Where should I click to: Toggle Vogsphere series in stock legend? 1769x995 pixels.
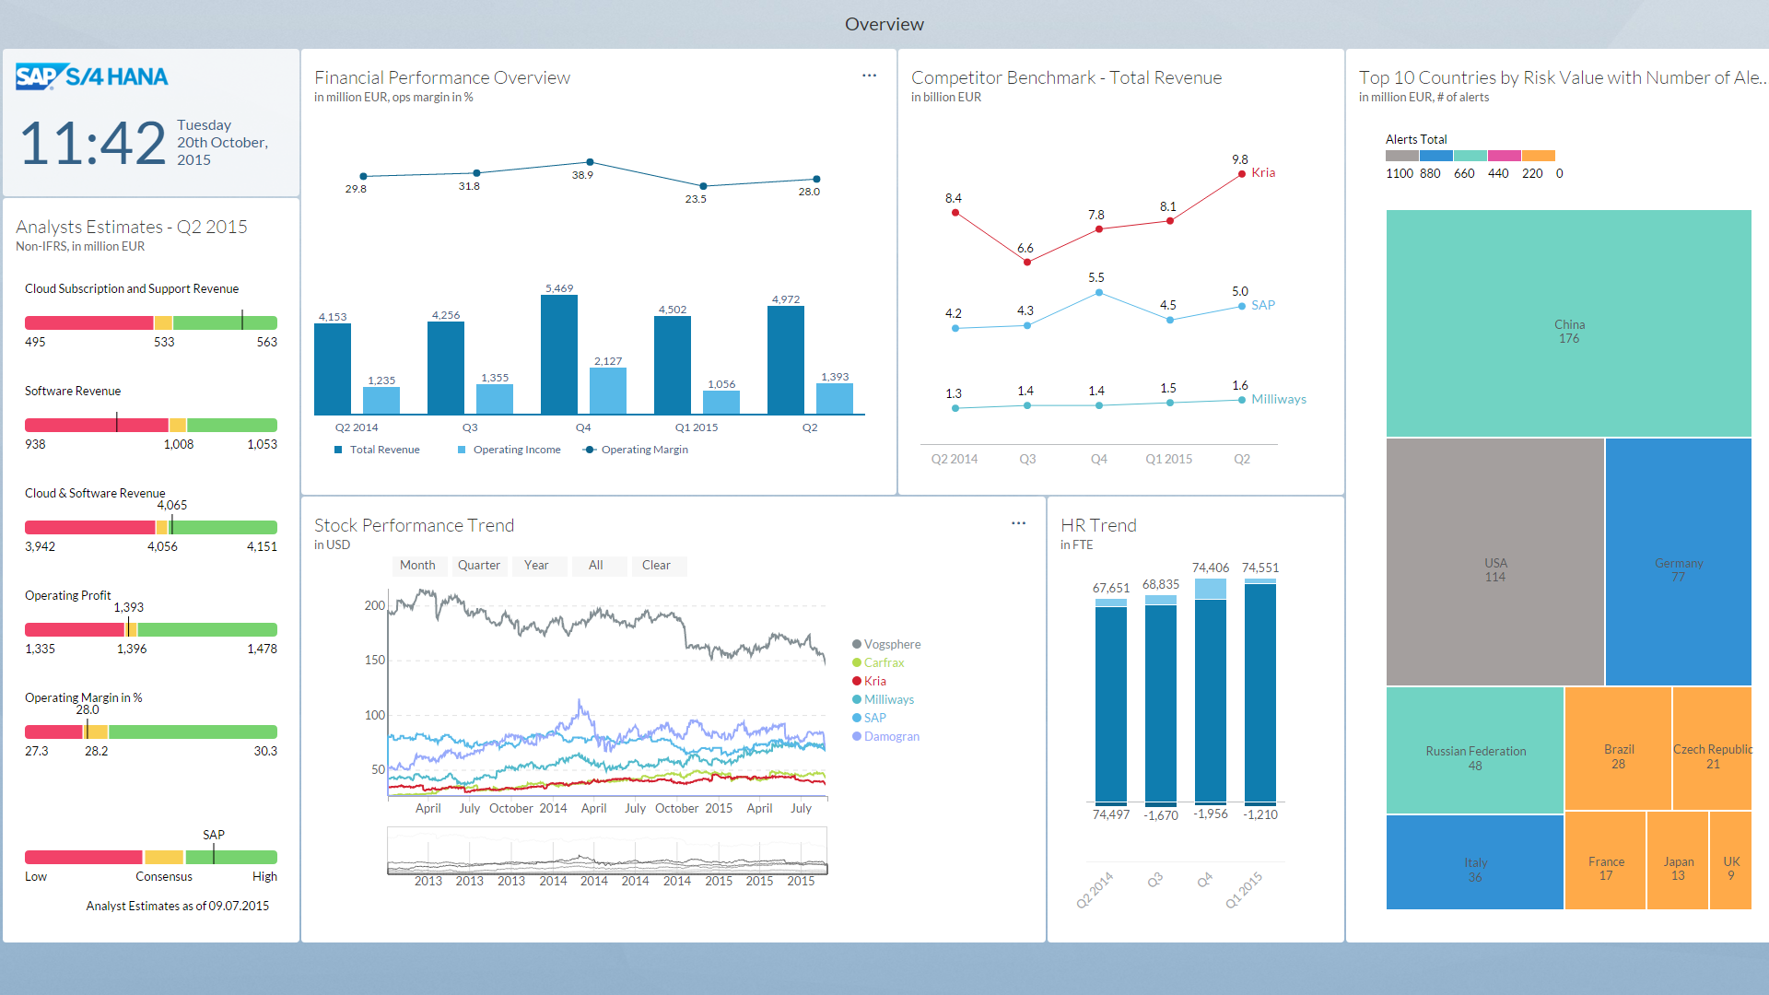pos(886,644)
